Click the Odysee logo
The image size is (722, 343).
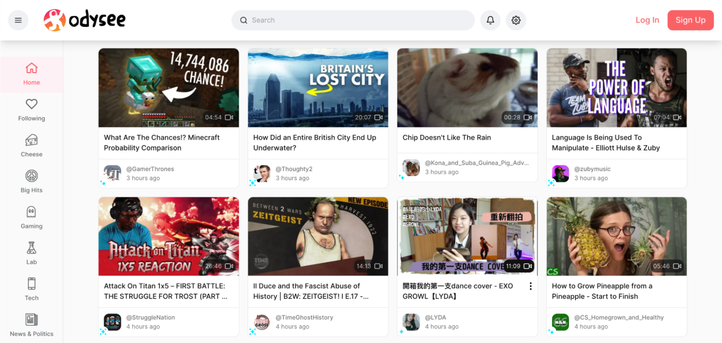83,19
